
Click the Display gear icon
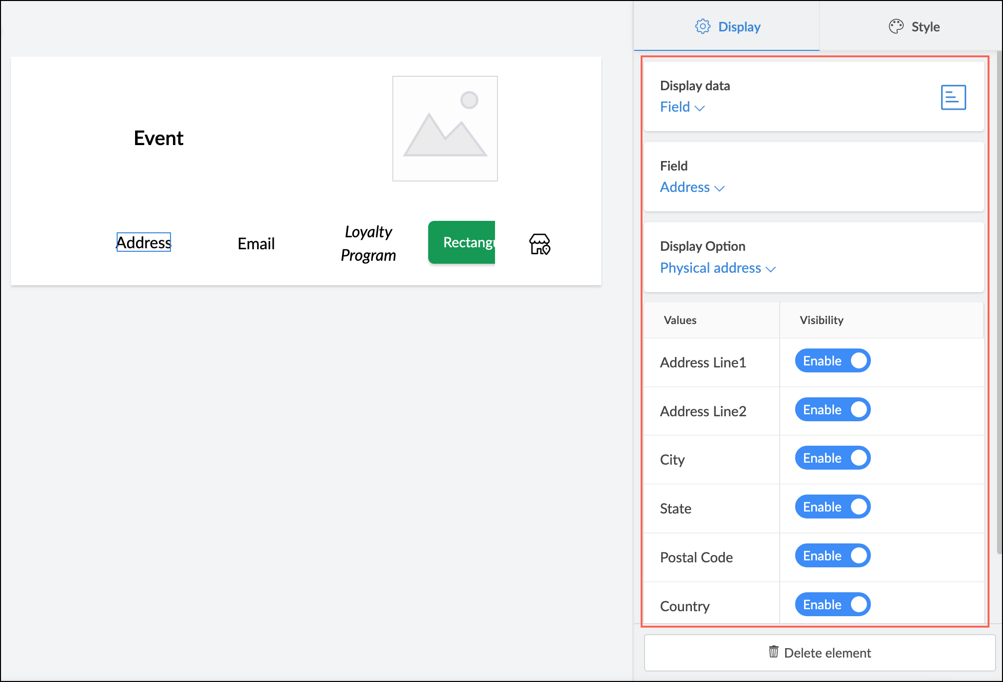(702, 26)
